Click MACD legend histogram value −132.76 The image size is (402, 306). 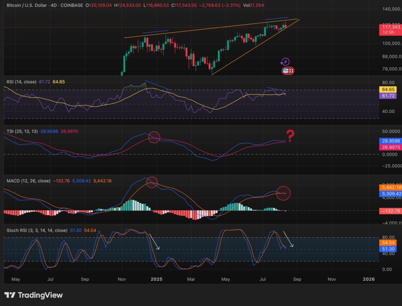pos(61,181)
